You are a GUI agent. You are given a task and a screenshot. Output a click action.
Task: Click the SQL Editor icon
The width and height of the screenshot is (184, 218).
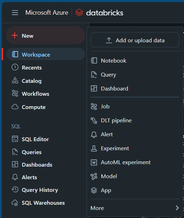pos(15,139)
